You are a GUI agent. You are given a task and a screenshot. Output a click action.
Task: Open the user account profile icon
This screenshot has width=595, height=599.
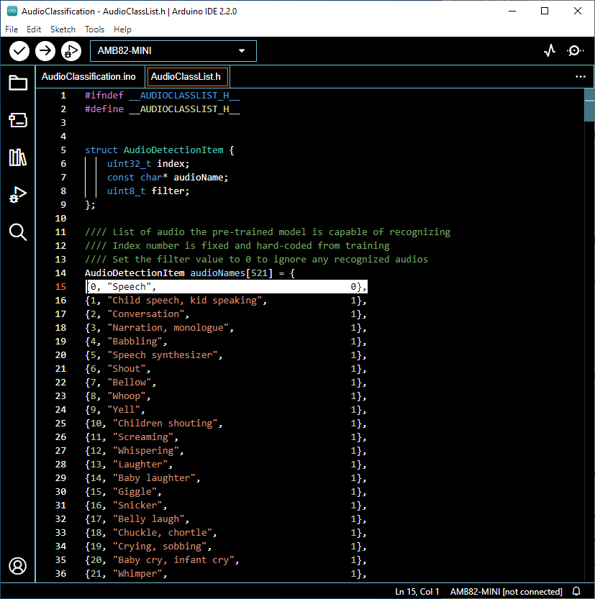pyautogui.click(x=18, y=565)
